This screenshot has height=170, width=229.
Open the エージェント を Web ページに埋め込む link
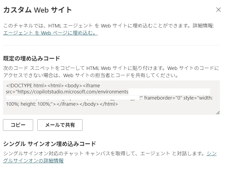tap(50, 33)
